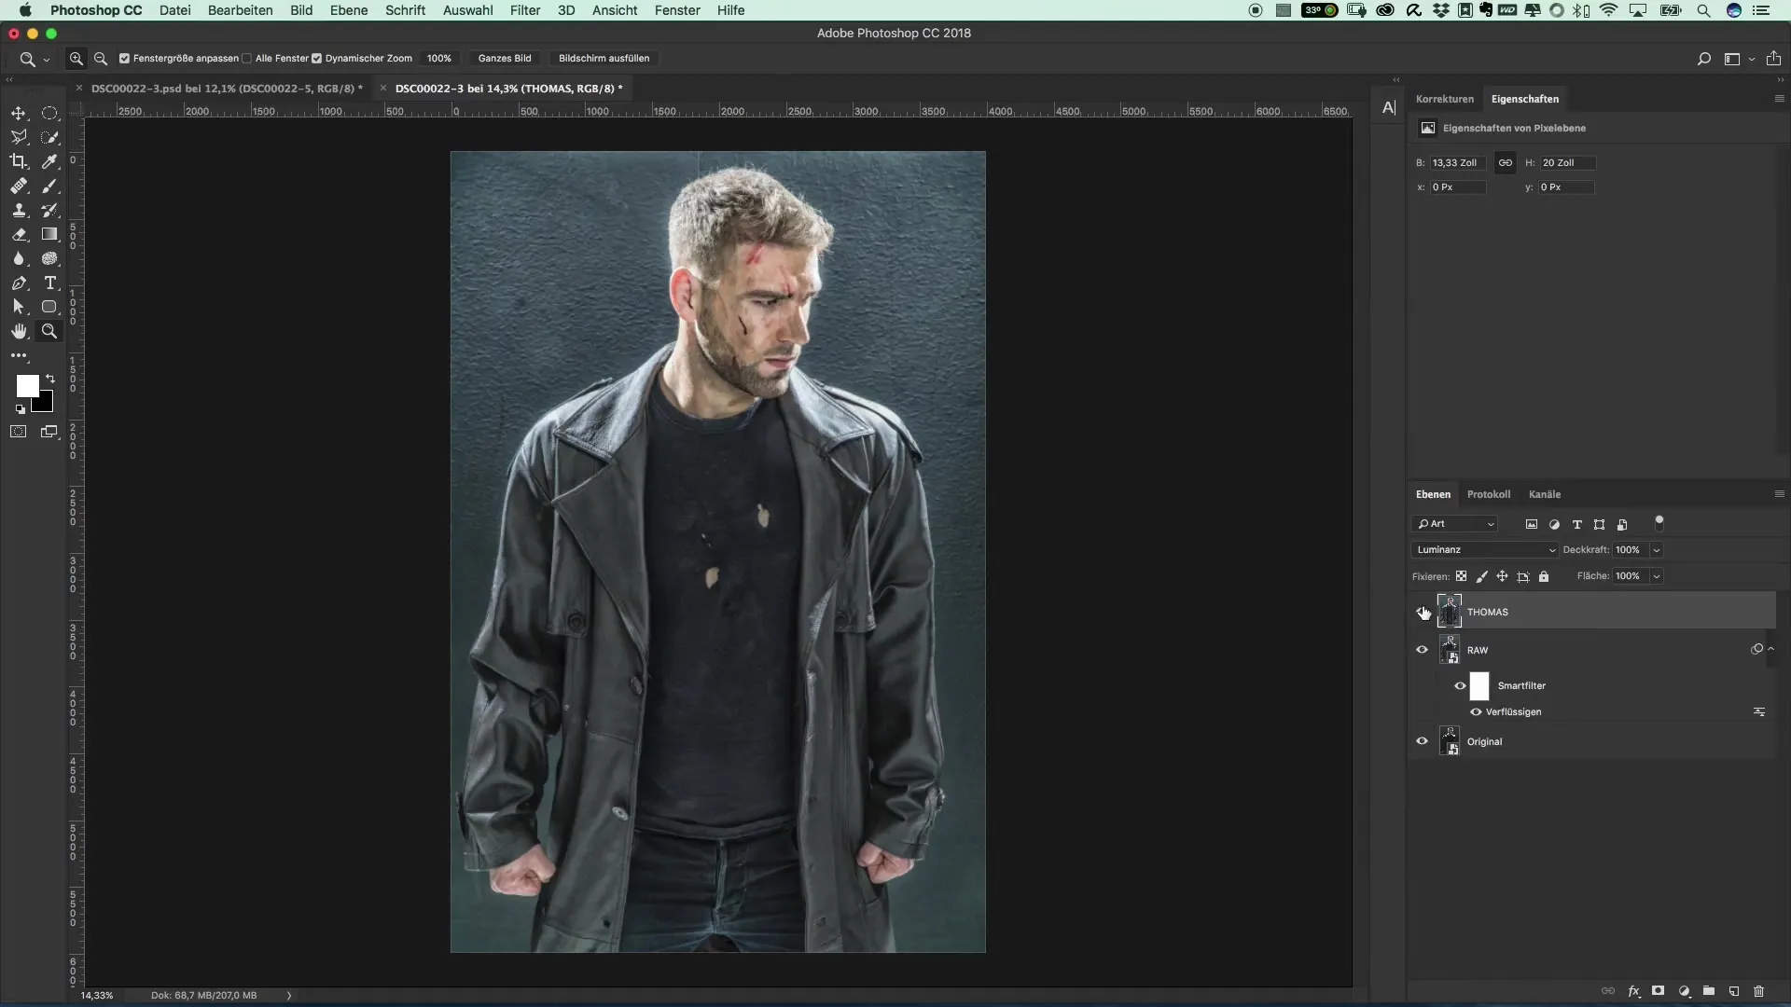1791x1007 pixels.
Task: Click the Ganzes Bild button
Action: 505,58
